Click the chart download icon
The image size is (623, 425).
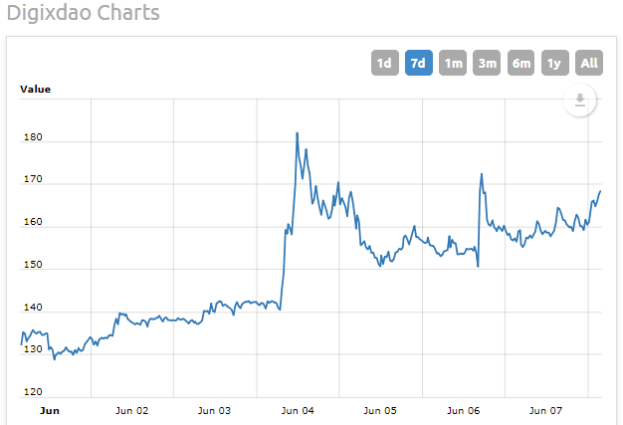[579, 101]
